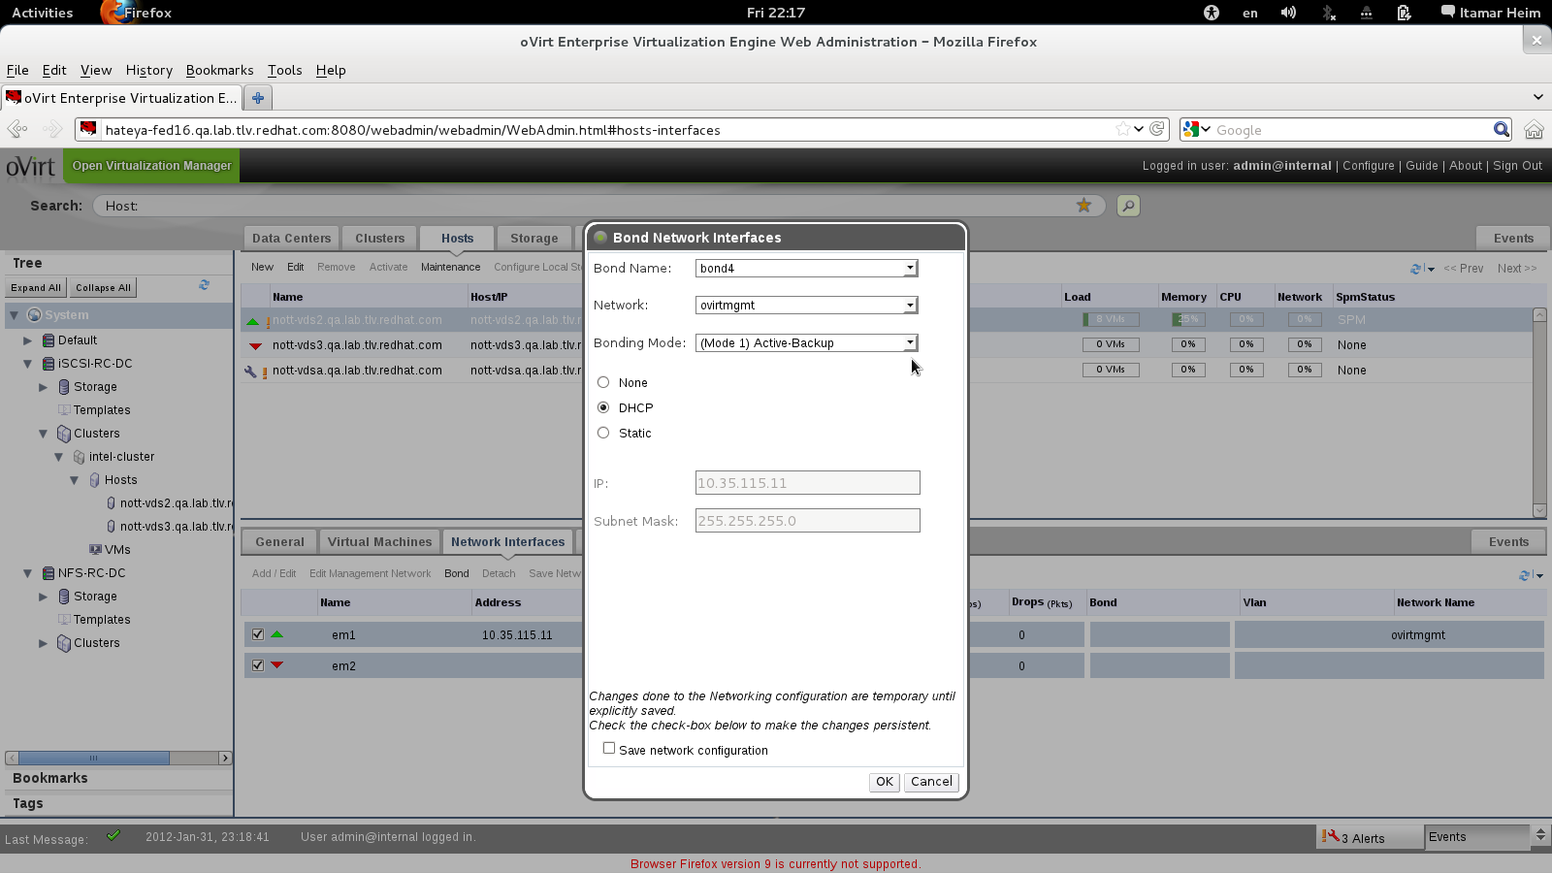Click the wrench maintenance icon of the nott-vdsa row
1552x873 pixels.
[250, 372]
